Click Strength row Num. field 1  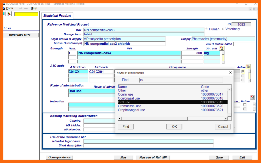pyautogui.click(x=72, y=53)
